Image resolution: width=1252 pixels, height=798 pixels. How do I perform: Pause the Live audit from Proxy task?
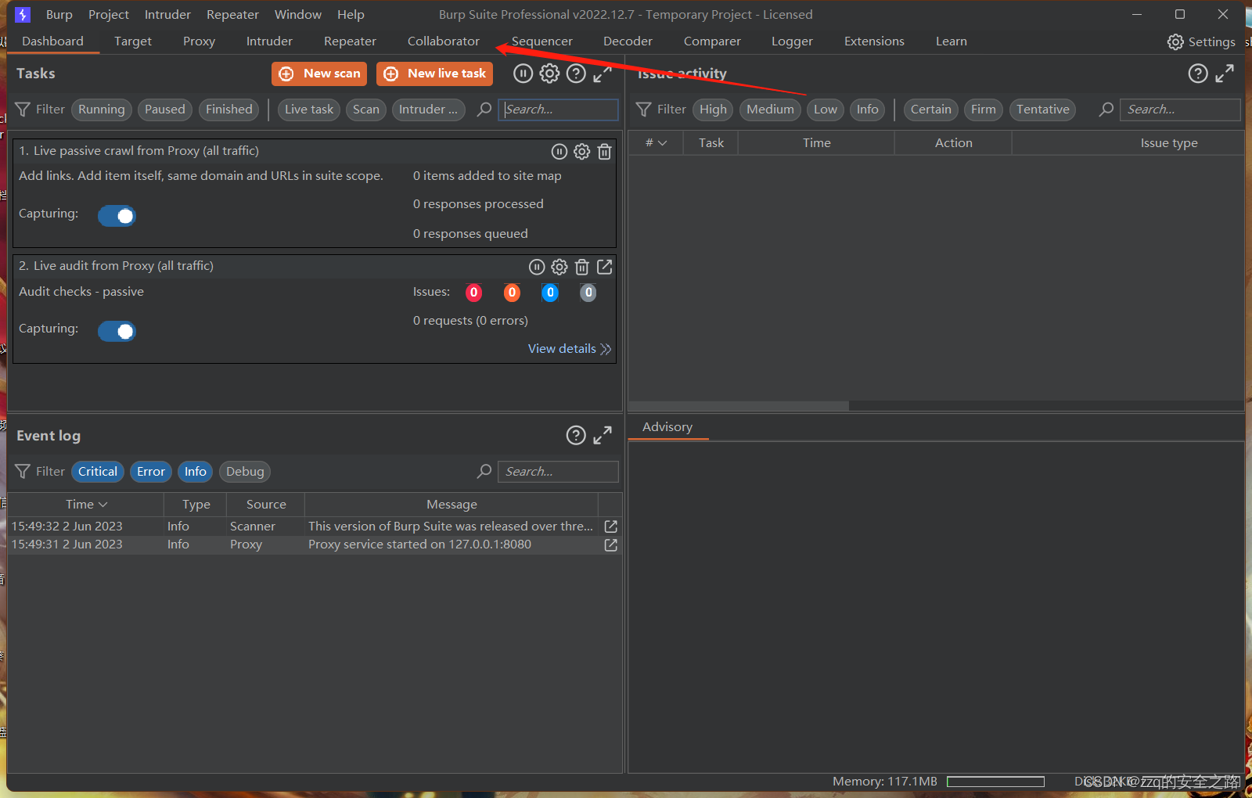click(x=536, y=268)
